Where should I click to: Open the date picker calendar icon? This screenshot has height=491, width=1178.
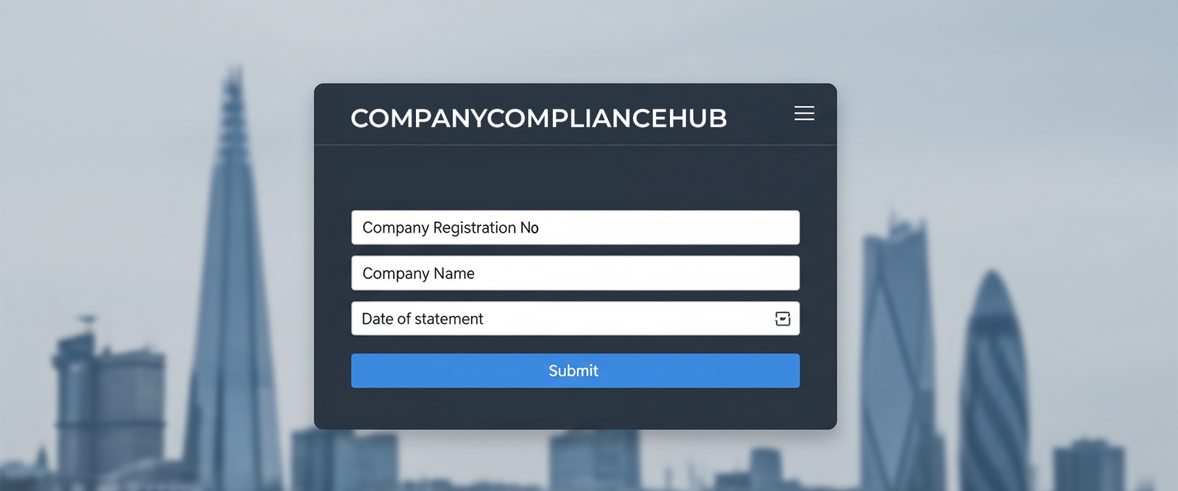783,319
